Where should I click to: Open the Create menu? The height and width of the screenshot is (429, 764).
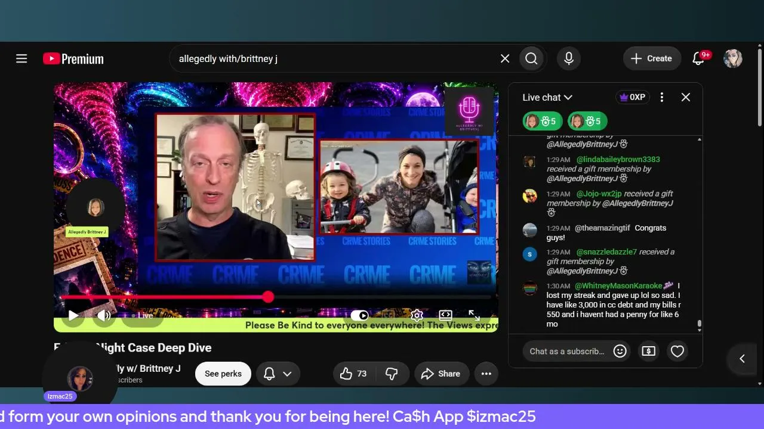click(652, 58)
